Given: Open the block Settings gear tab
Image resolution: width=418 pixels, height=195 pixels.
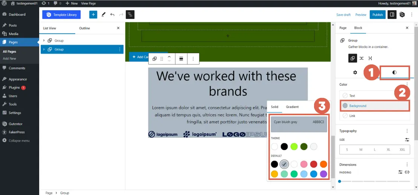Looking at the screenshot, I should [x=355, y=72].
